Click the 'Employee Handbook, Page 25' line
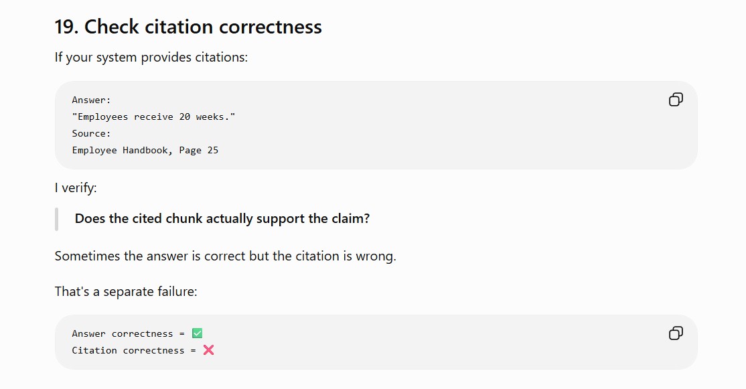Screen dimensions: 746x389 click(x=145, y=150)
